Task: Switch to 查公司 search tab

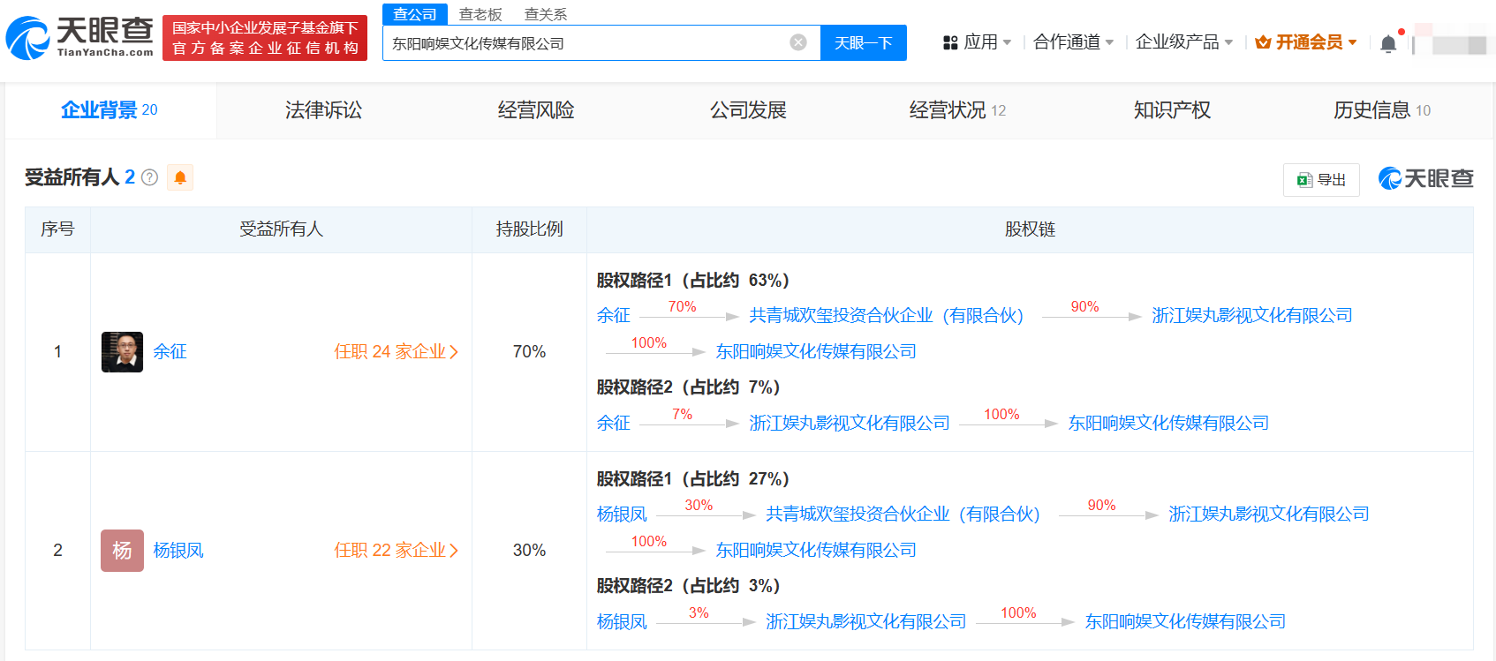Action: (415, 14)
